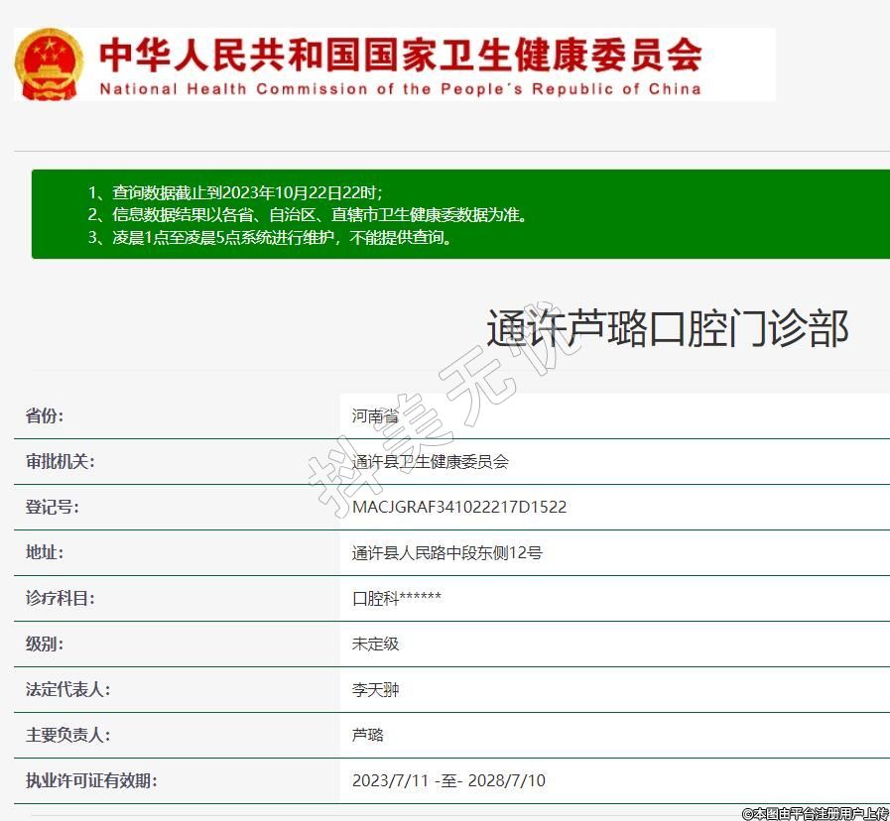
Task: Click the 审批机关 row label
Action: point(60,461)
